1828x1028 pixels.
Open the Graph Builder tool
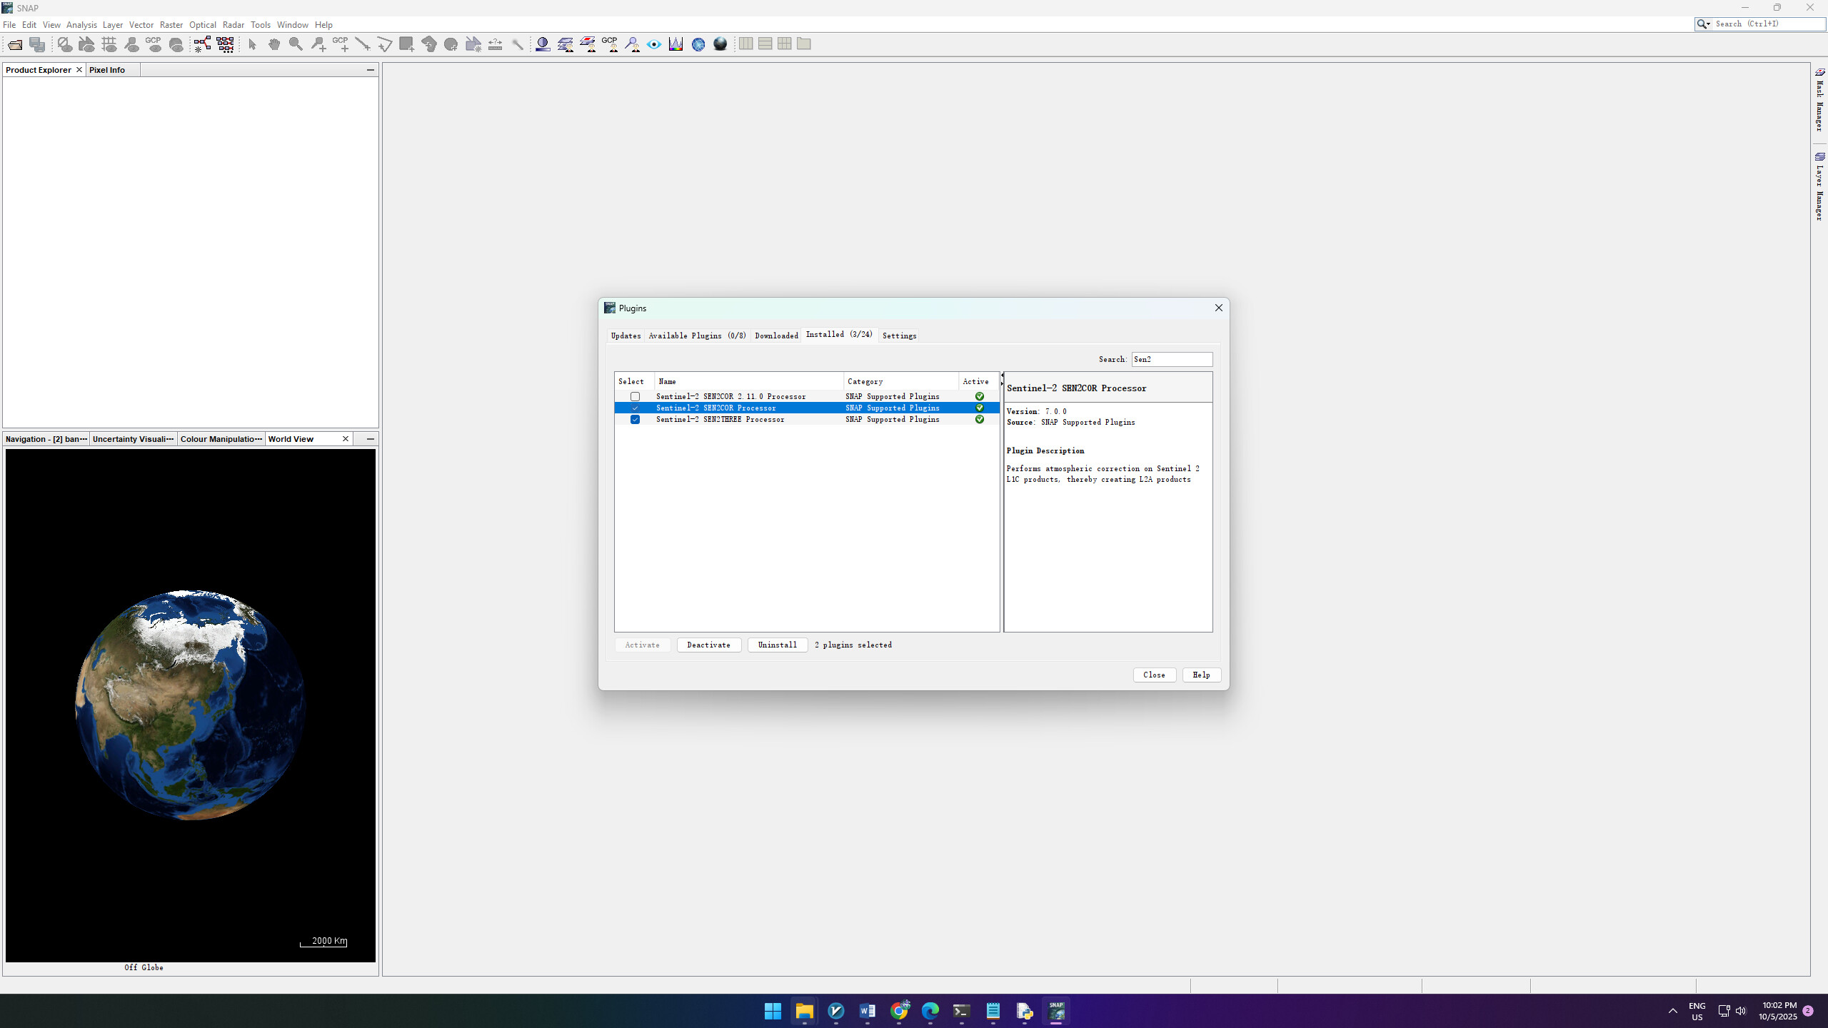pos(202,44)
